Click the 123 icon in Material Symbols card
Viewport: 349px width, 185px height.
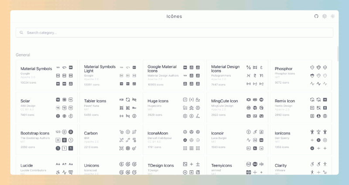click(58, 67)
